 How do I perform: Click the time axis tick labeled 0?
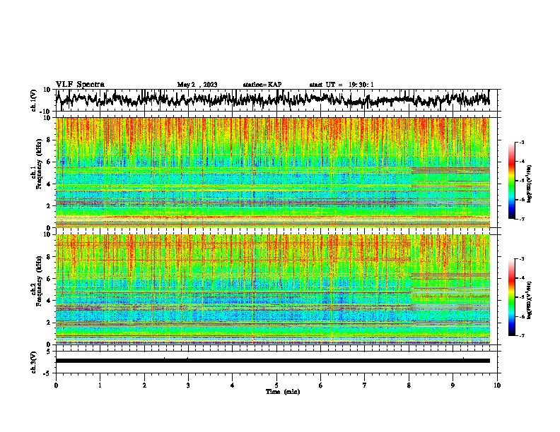(x=56, y=385)
